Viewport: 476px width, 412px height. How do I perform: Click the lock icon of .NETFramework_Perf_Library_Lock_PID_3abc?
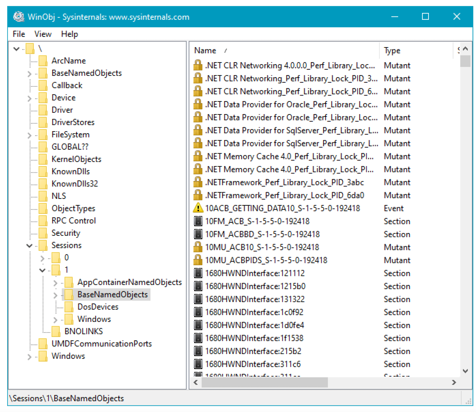(x=198, y=182)
